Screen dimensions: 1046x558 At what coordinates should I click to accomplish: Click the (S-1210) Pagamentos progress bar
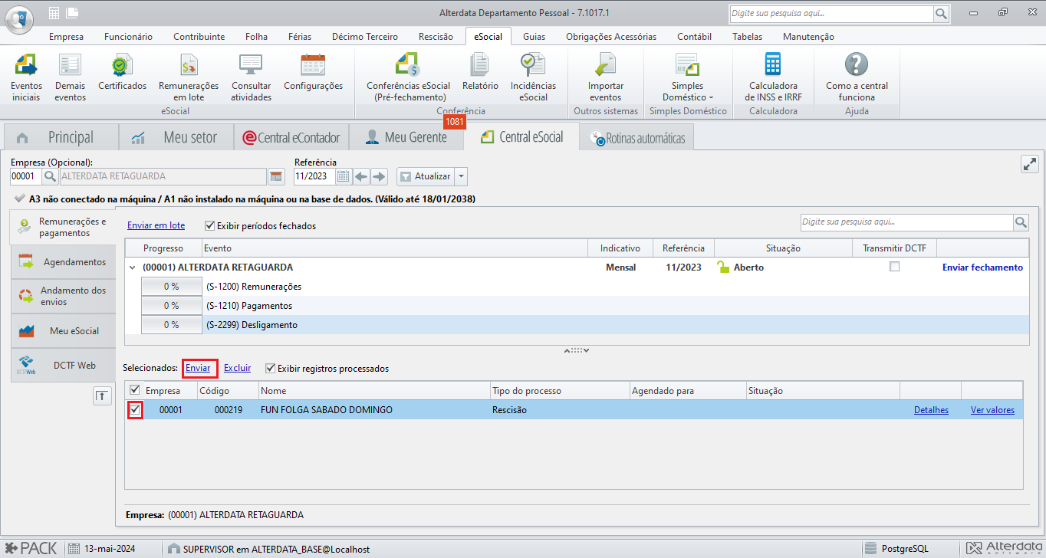170,306
